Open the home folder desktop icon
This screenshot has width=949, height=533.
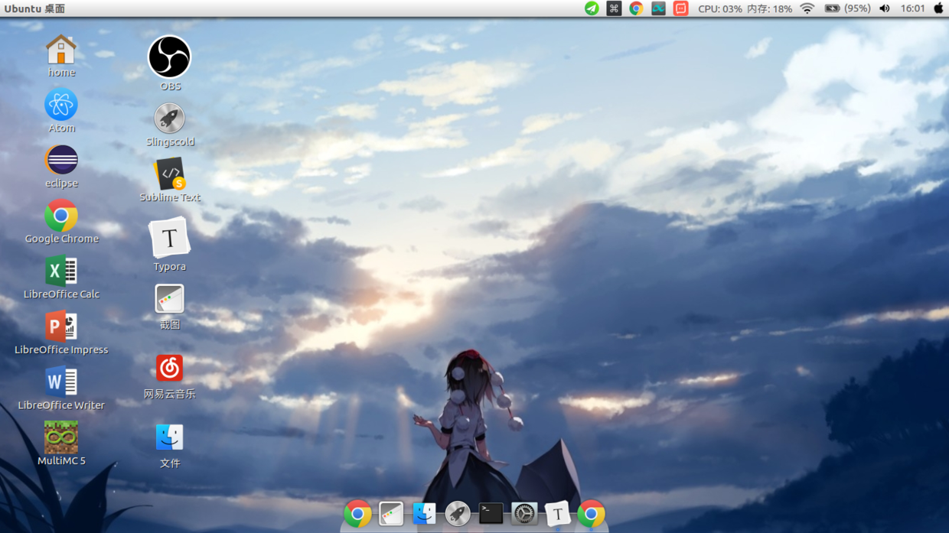tap(61, 50)
